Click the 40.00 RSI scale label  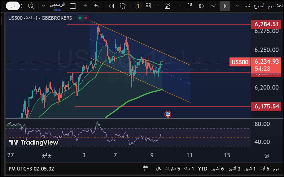tap(262, 142)
